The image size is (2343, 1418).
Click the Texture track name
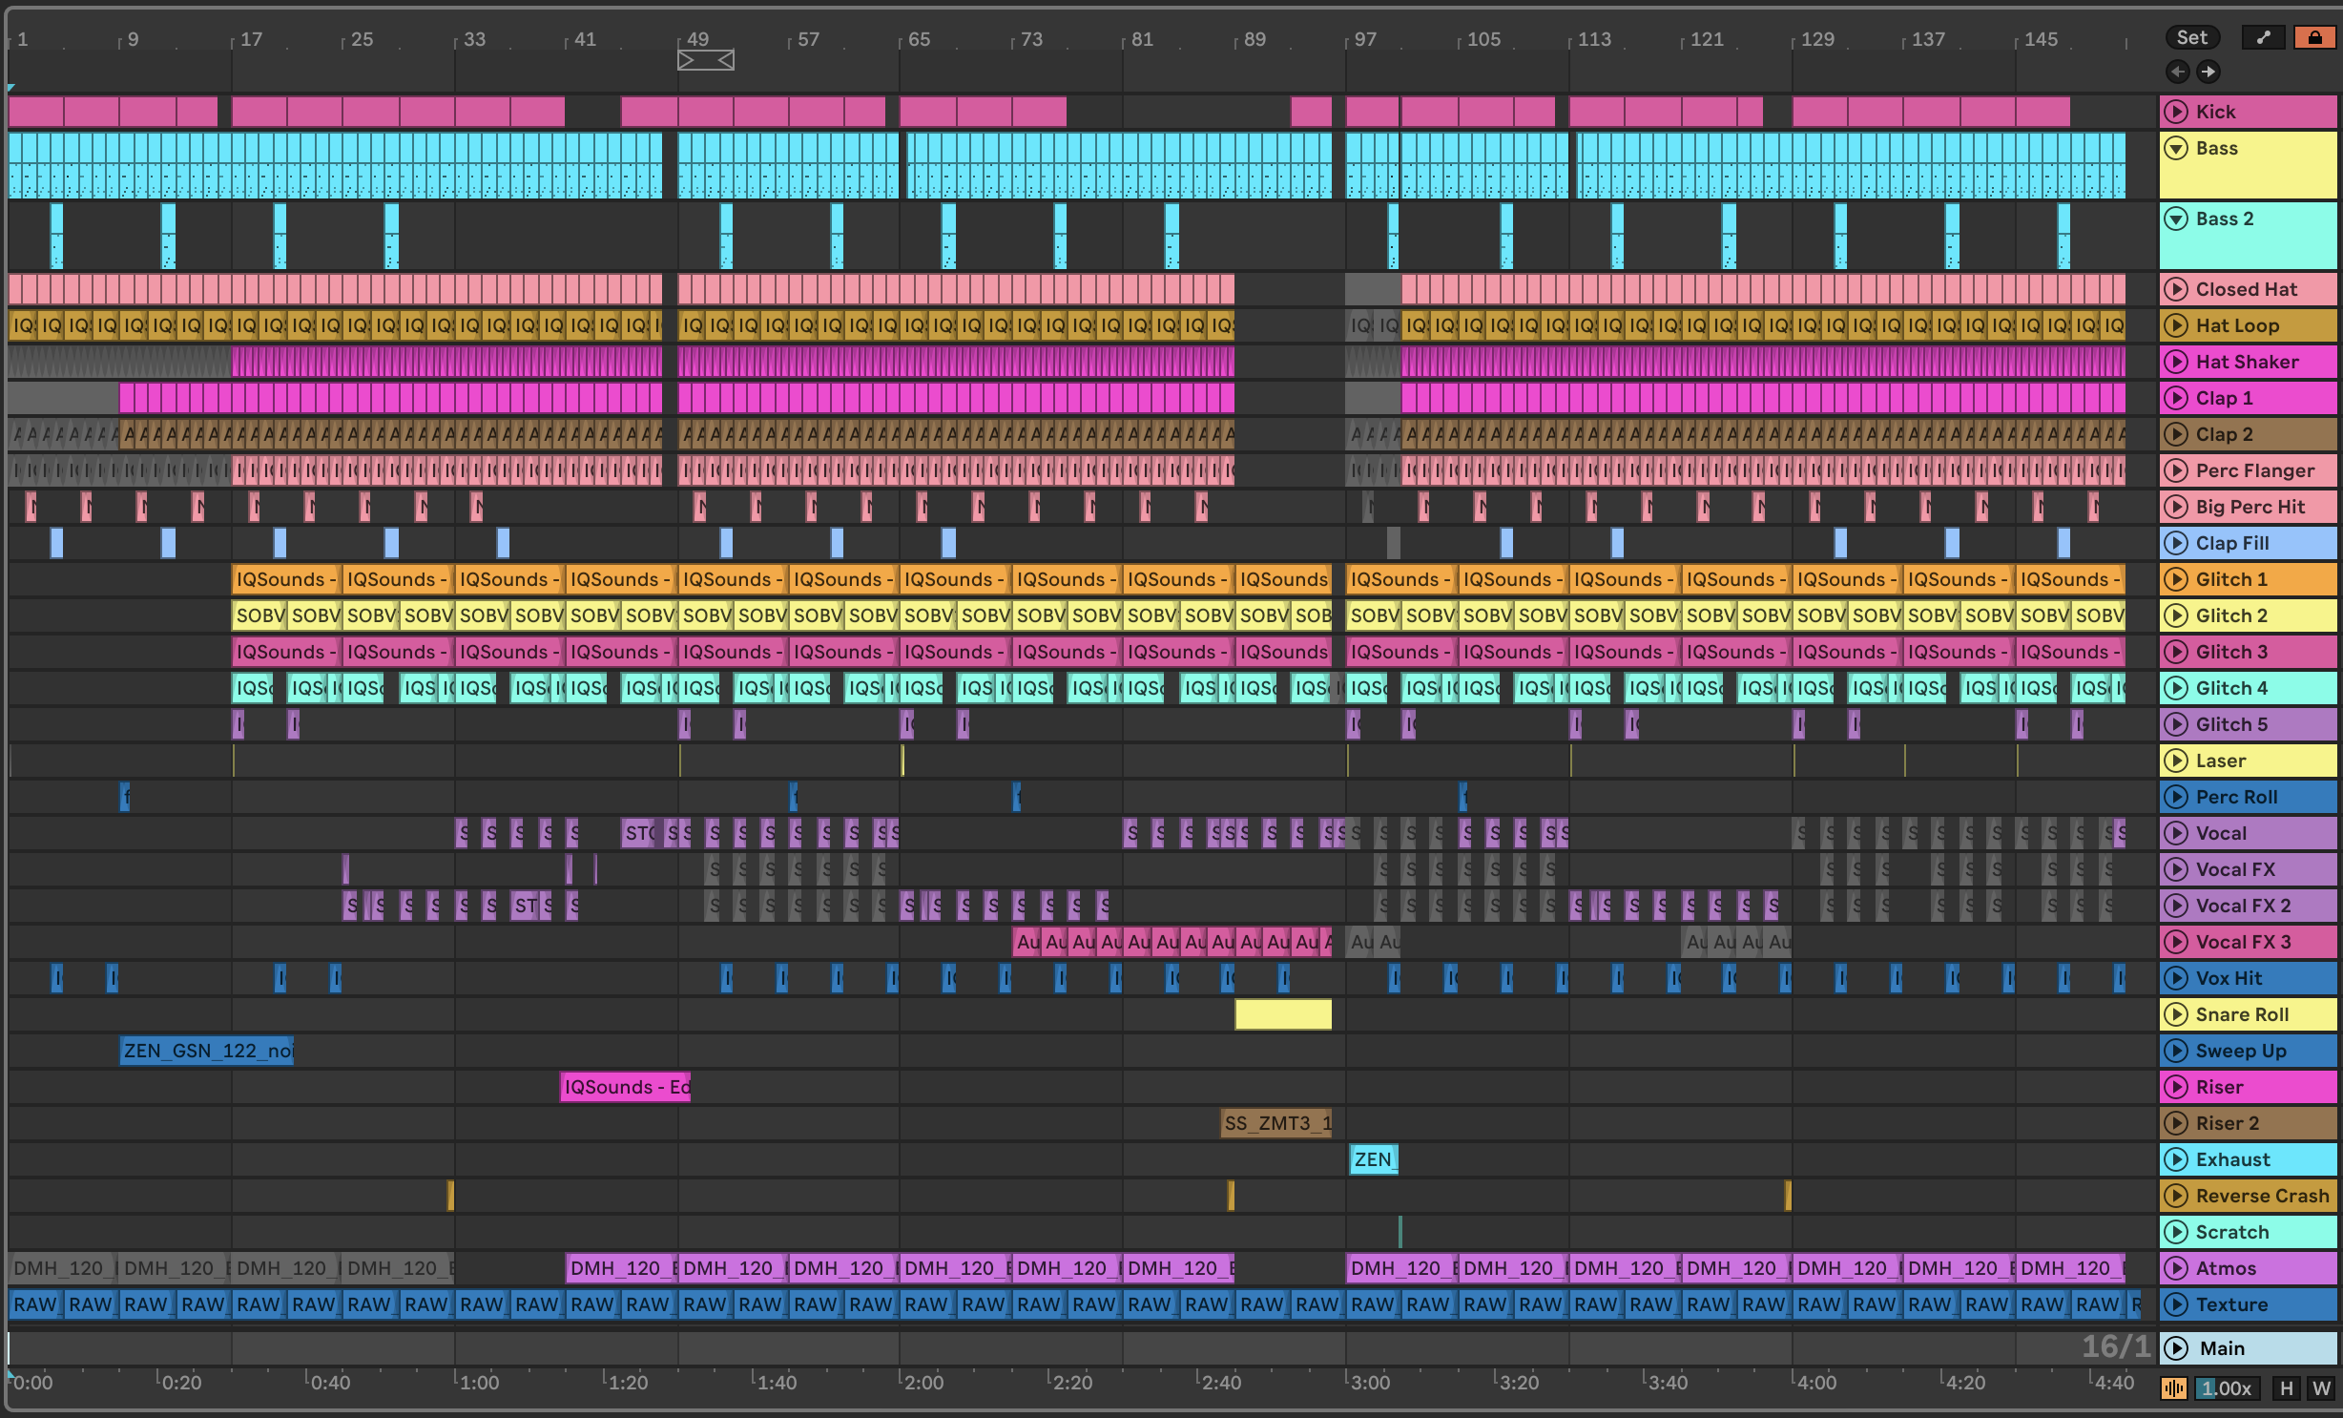(x=2231, y=1304)
